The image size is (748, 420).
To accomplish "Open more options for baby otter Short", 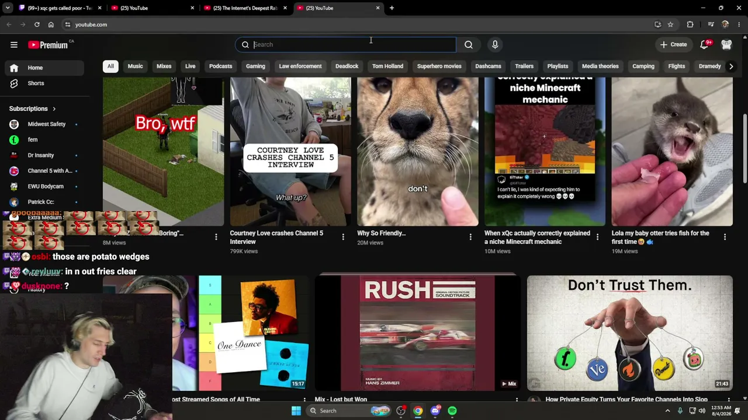I will click(x=725, y=237).
